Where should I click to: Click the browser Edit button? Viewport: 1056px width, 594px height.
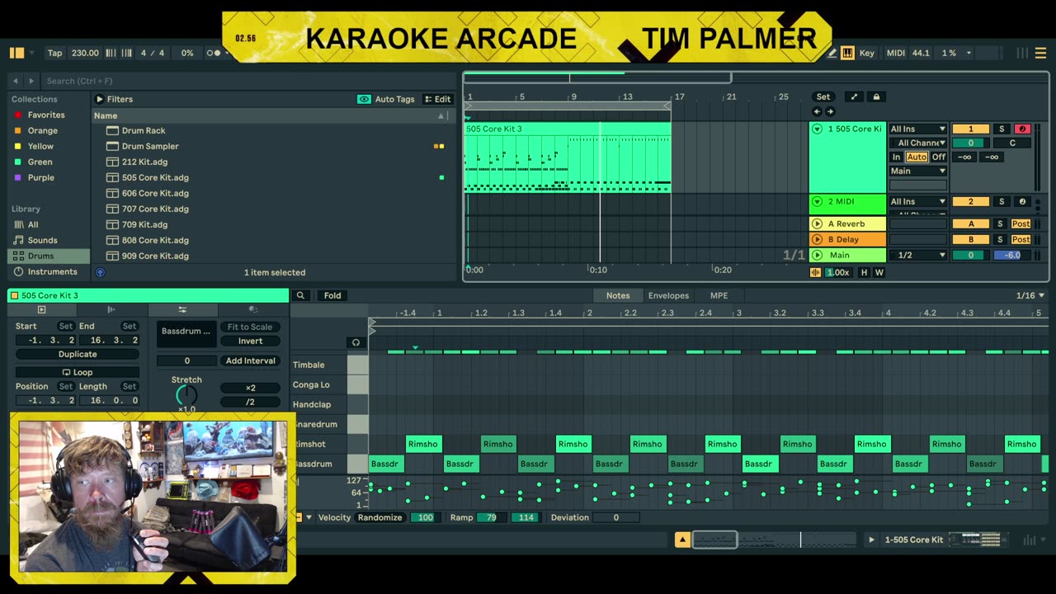click(437, 99)
